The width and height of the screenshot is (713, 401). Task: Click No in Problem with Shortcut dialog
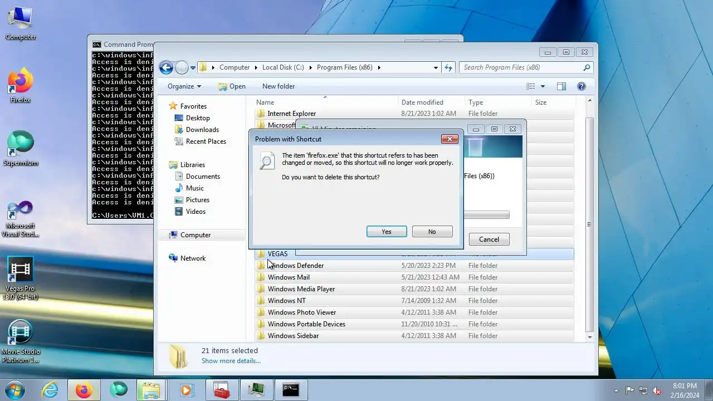(x=432, y=232)
